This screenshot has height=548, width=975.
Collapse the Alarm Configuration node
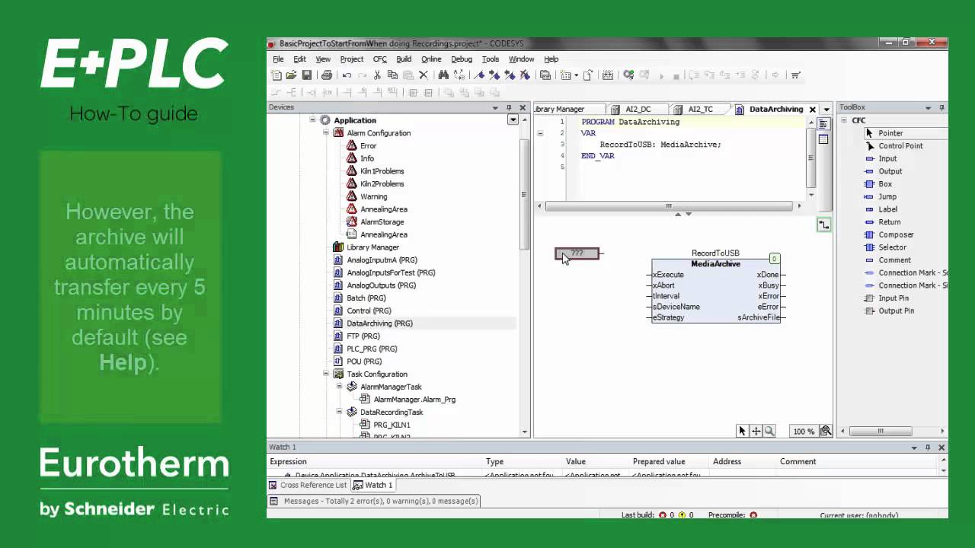coord(326,133)
